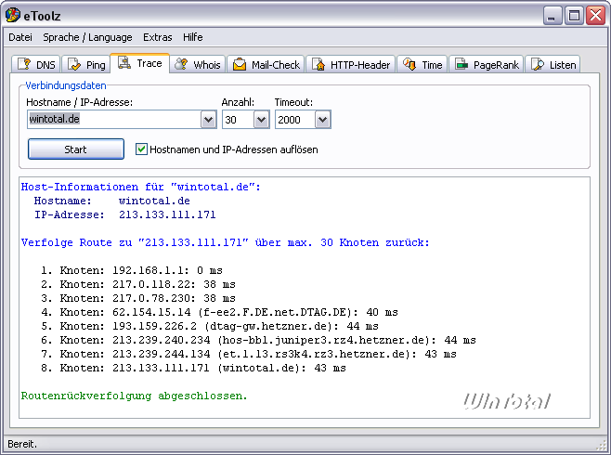611x455 pixels.
Task: Click the Whois tab people icon
Action: 181,64
